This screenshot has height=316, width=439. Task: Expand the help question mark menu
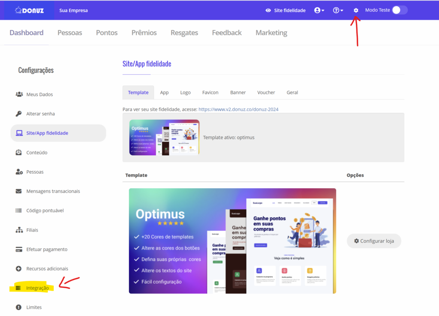coord(338,10)
